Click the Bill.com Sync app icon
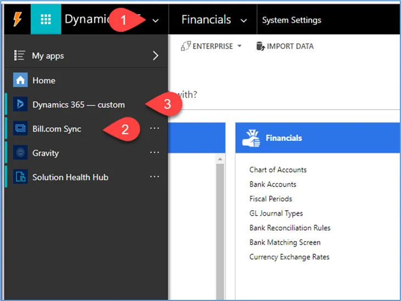 pos(20,128)
